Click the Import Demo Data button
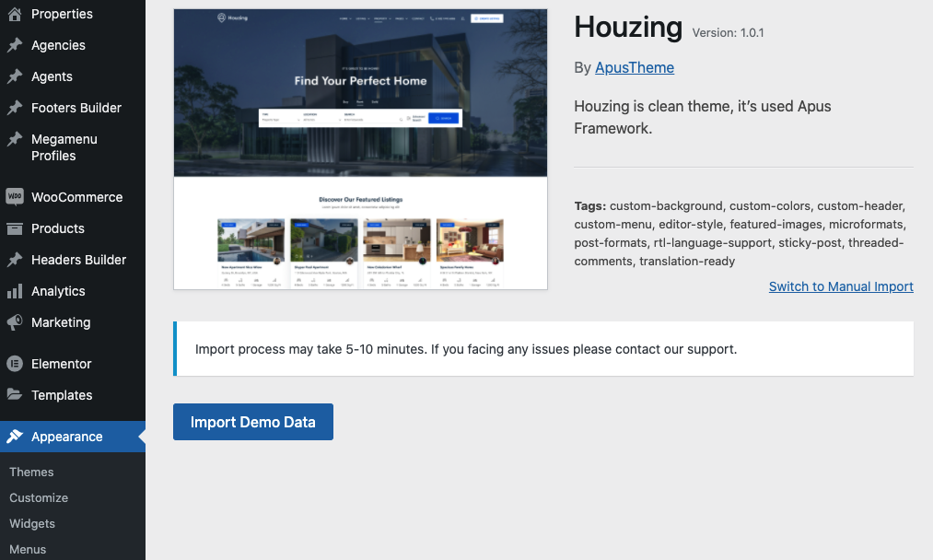933x560 pixels. [252, 421]
